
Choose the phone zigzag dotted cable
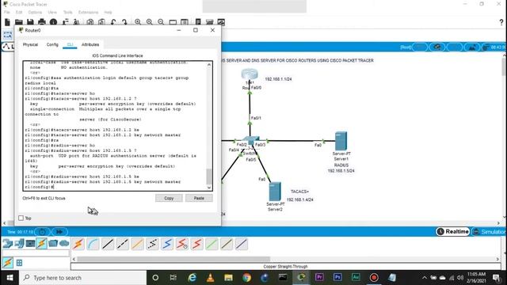(x=152, y=244)
